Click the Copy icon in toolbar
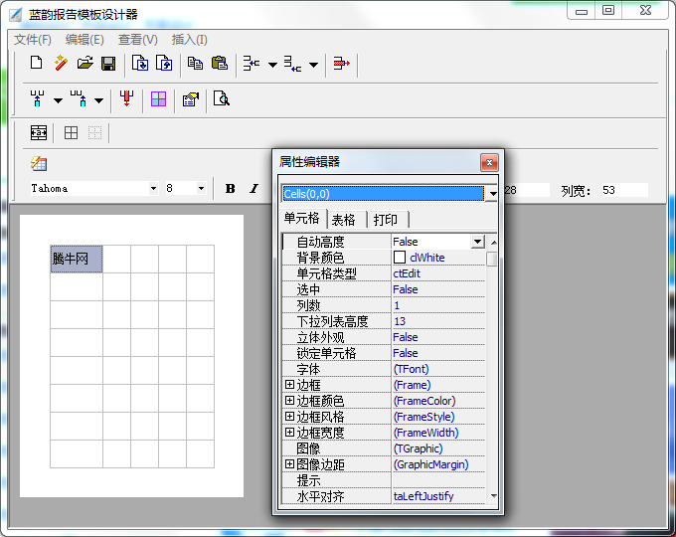The height and width of the screenshot is (537, 676). 195,64
